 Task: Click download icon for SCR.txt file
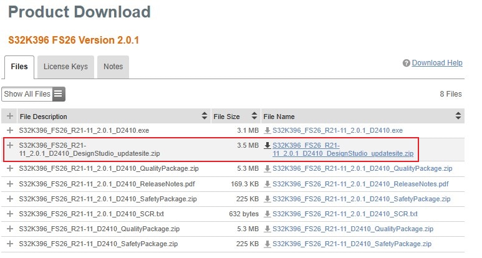(268, 214)
